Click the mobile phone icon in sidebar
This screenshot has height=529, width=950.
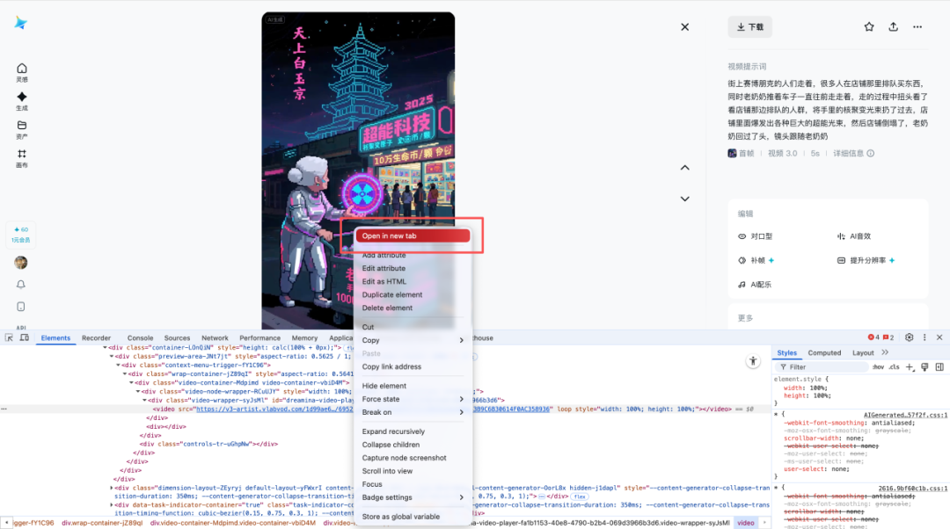pos(20,307)
